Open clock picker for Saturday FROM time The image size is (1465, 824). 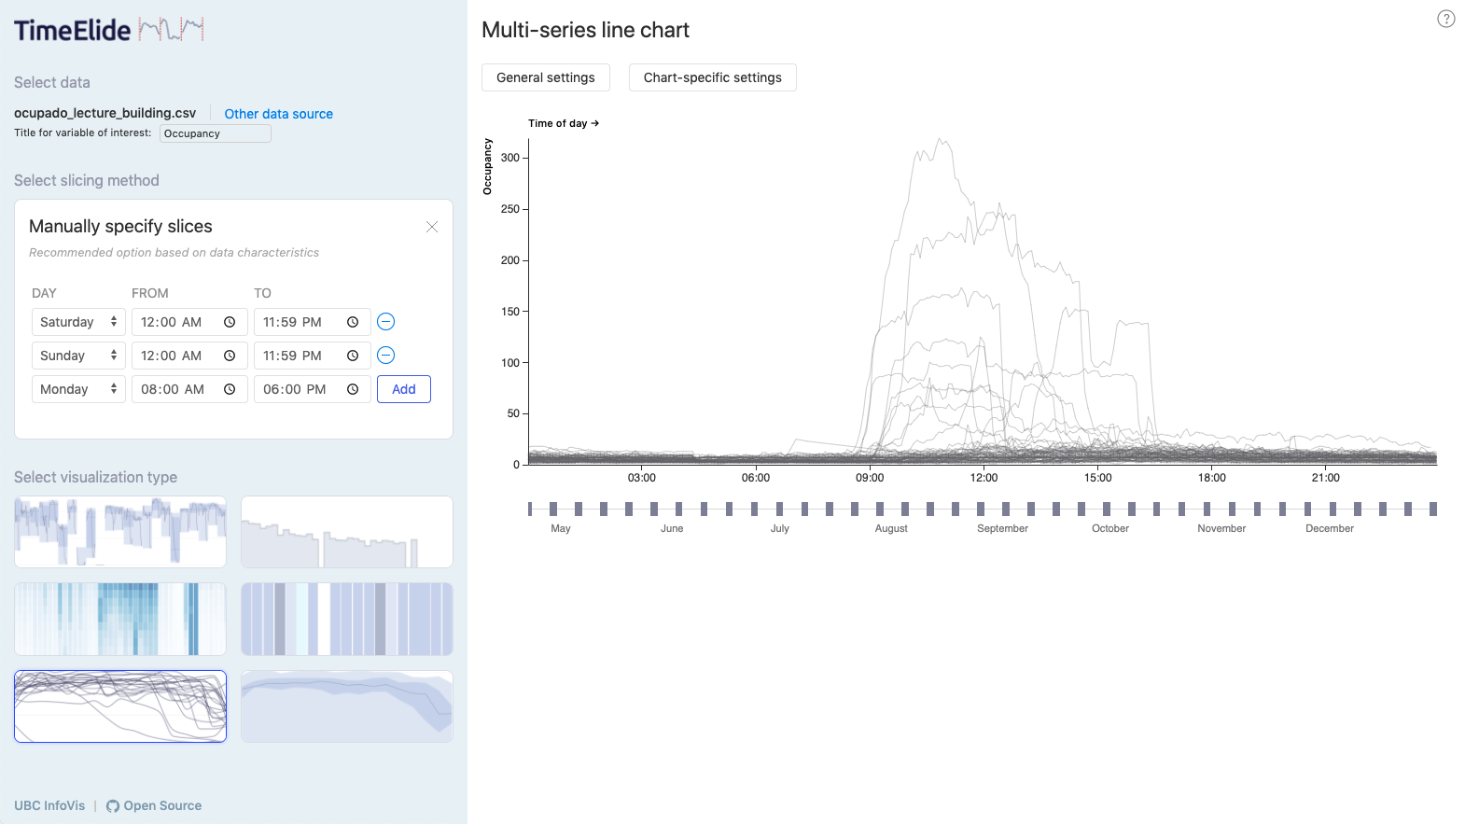tap(230, 322)
